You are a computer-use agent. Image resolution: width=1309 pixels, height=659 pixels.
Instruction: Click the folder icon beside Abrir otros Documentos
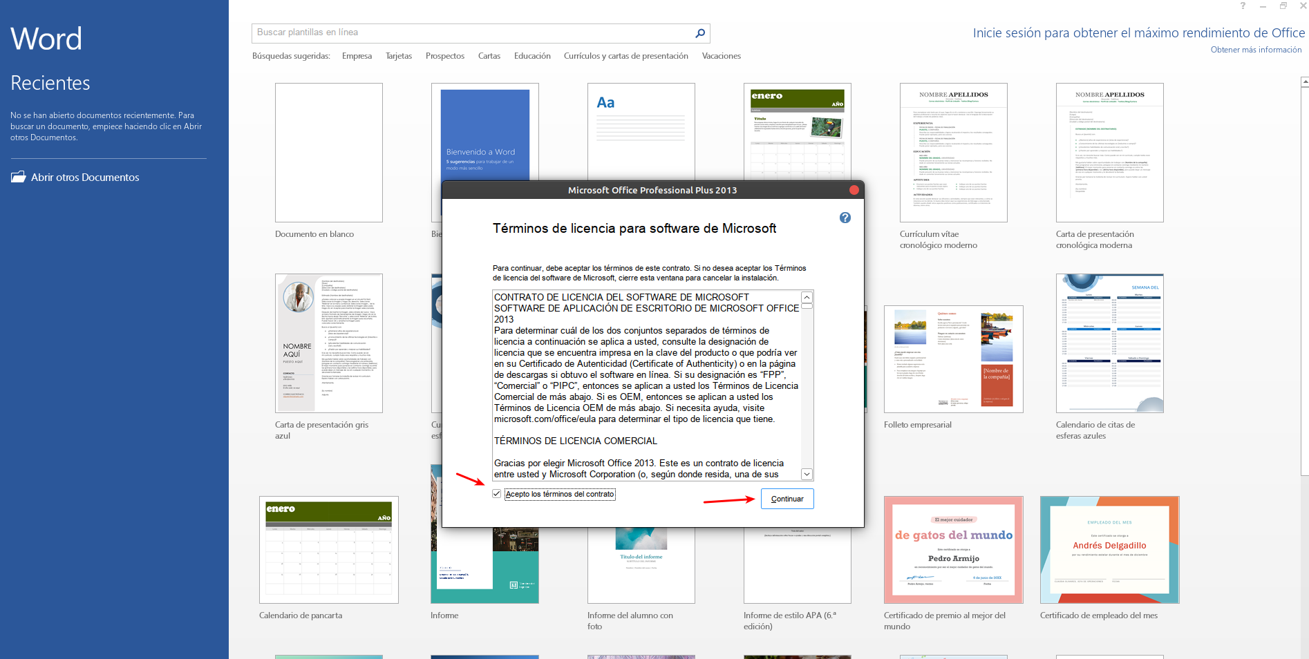point(17,177)
